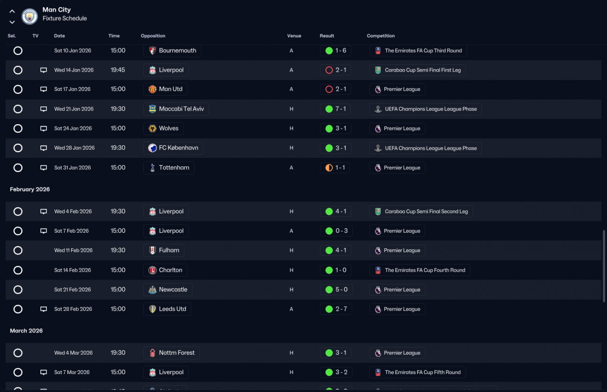607x392 pixels.
Task: Click the FC København crest icon
Action: (x=152, y=148)
